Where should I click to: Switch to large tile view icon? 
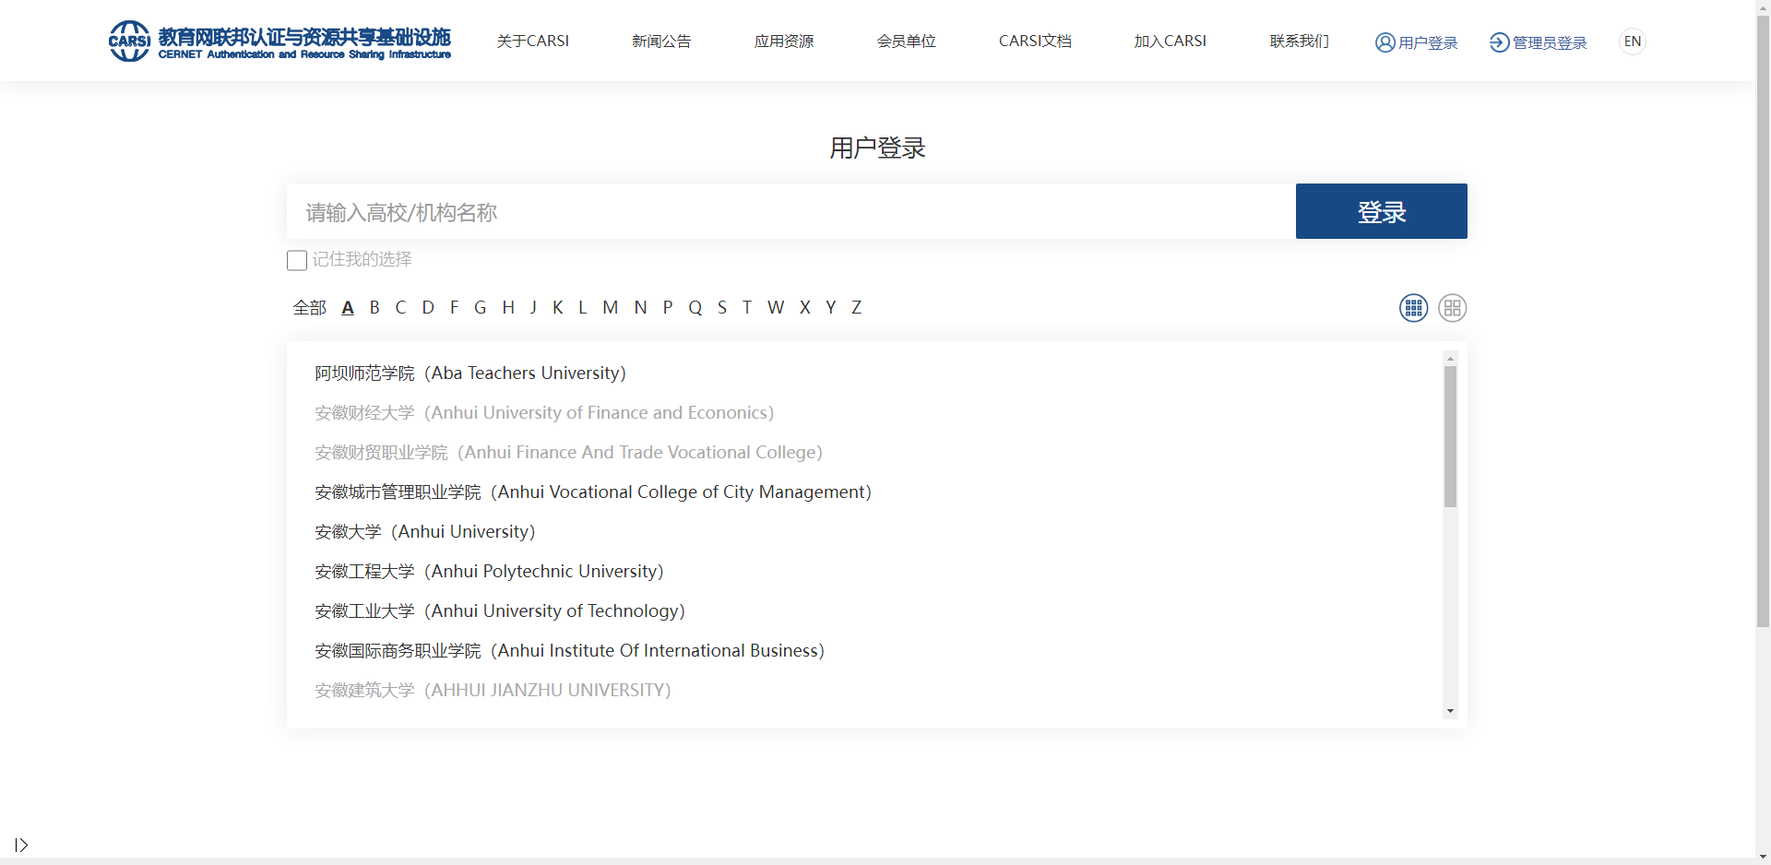(x=1452, y=308)
